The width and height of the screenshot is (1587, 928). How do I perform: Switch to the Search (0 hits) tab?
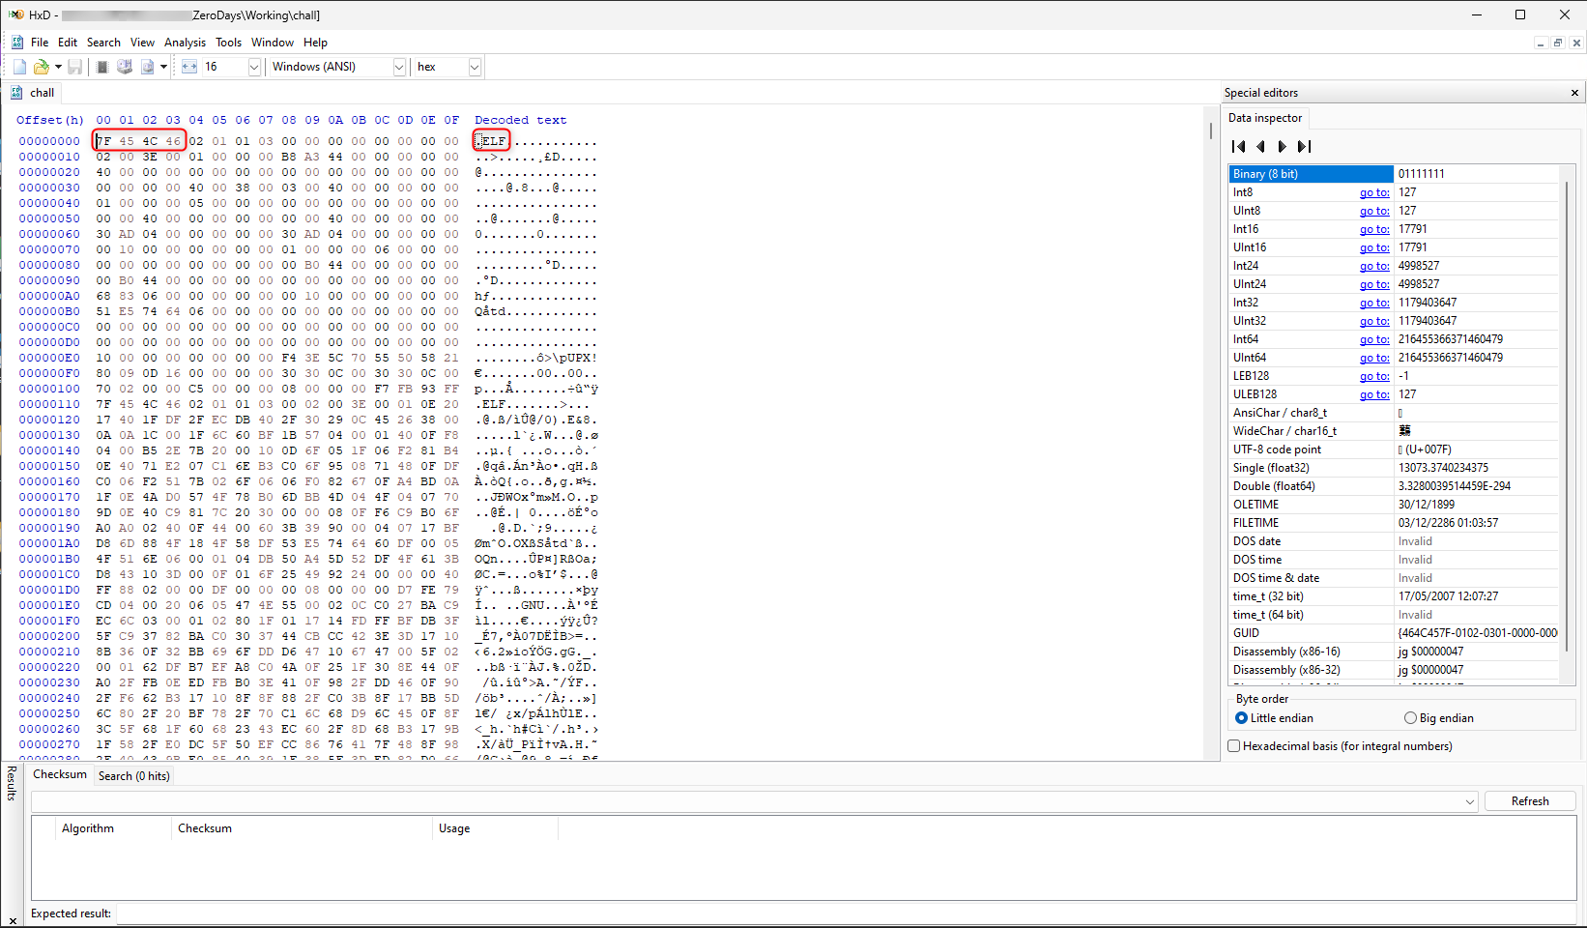(133, 775)
